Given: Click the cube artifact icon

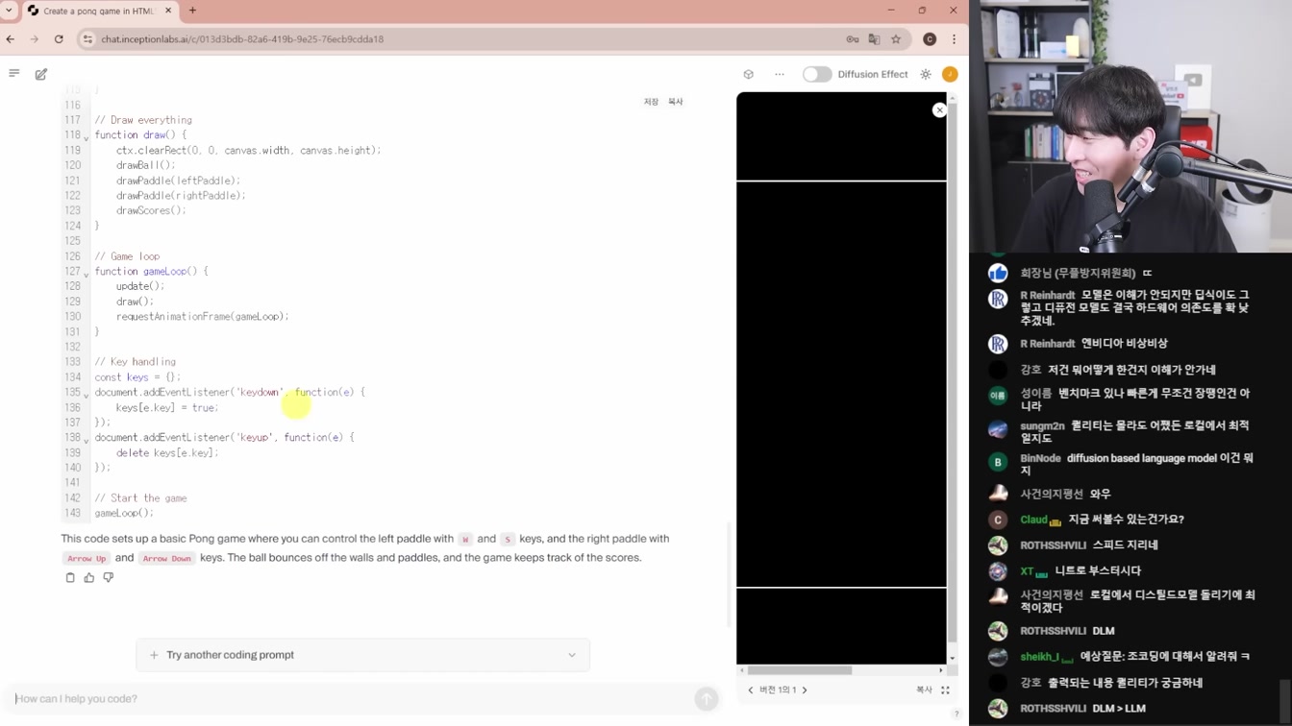Looking at the screenshot, I should click(749, 74).
